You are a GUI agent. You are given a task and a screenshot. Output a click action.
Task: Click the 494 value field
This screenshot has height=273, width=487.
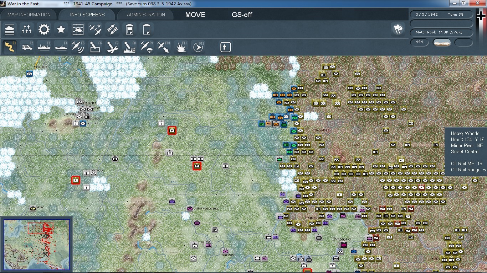tap(419, 42)
